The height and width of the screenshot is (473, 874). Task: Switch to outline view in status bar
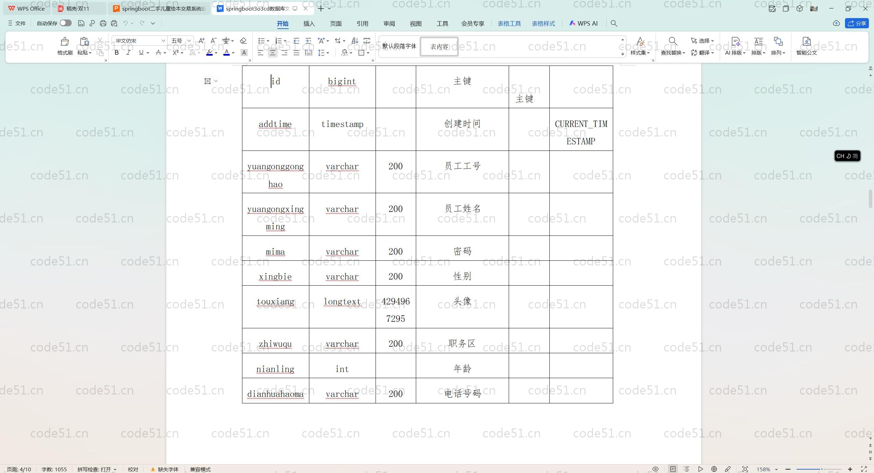pyautogui.click(x=686, y=469)
